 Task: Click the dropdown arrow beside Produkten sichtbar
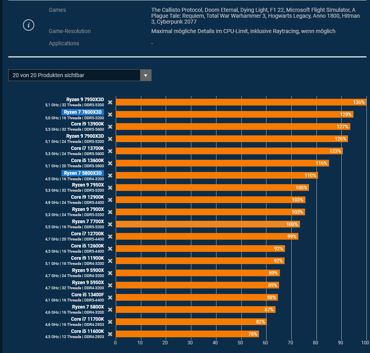pos(146,75)
